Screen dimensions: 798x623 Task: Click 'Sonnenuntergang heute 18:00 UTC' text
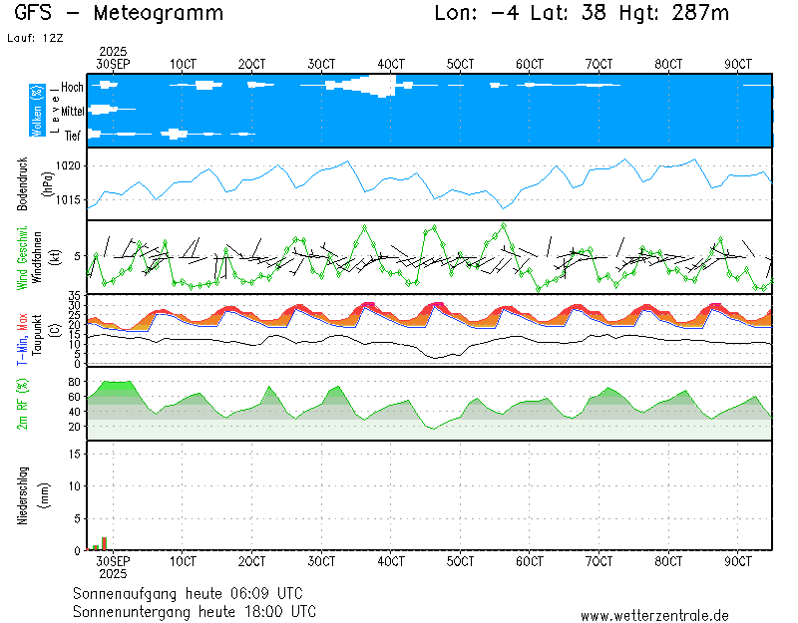pyautogui.click(x=195, y=611)
